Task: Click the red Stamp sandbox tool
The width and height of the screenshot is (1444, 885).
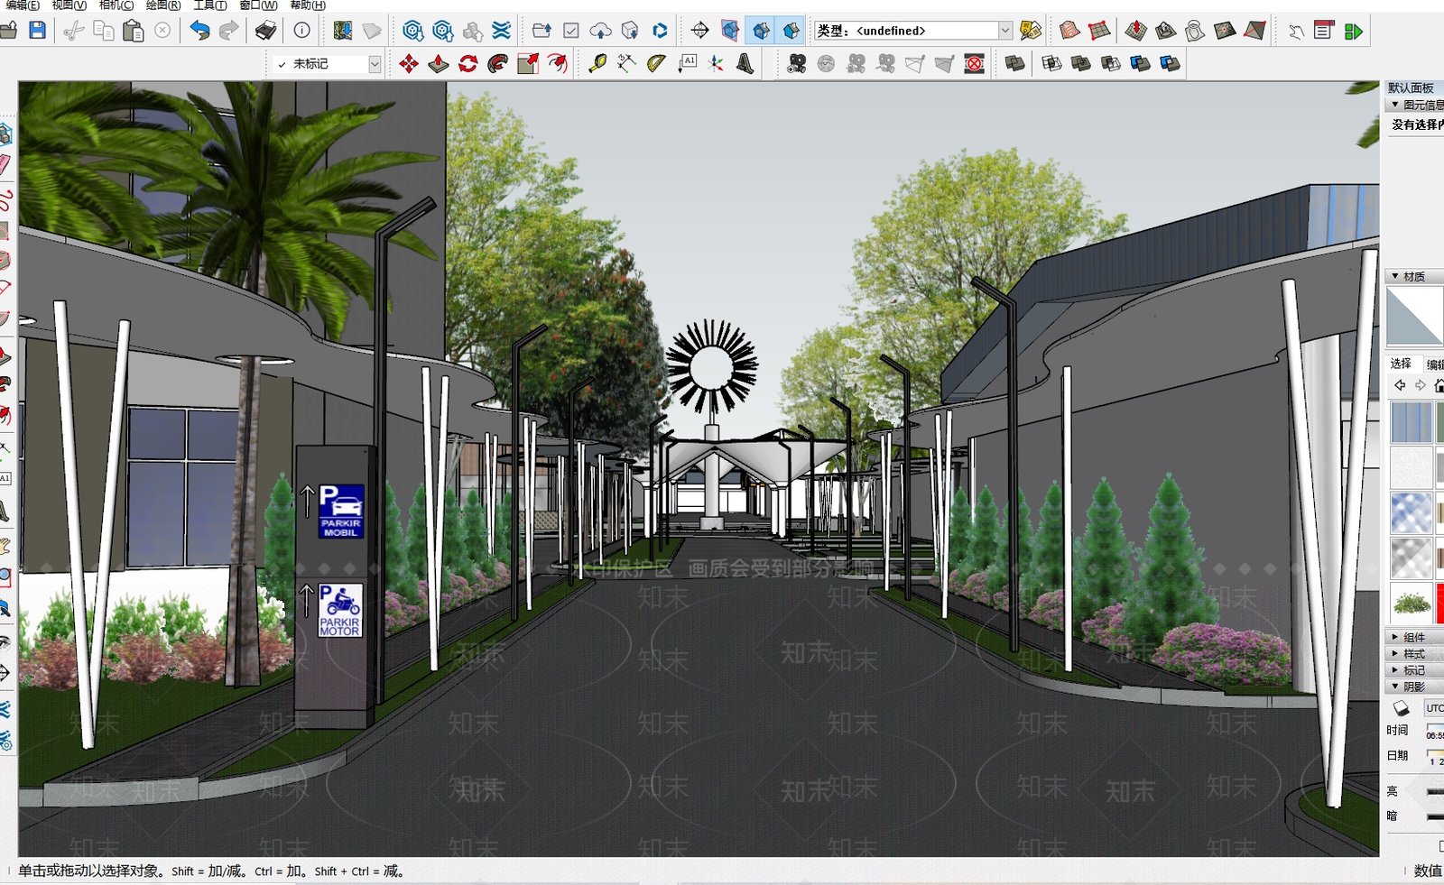Action: click(x=1136, y=31)
